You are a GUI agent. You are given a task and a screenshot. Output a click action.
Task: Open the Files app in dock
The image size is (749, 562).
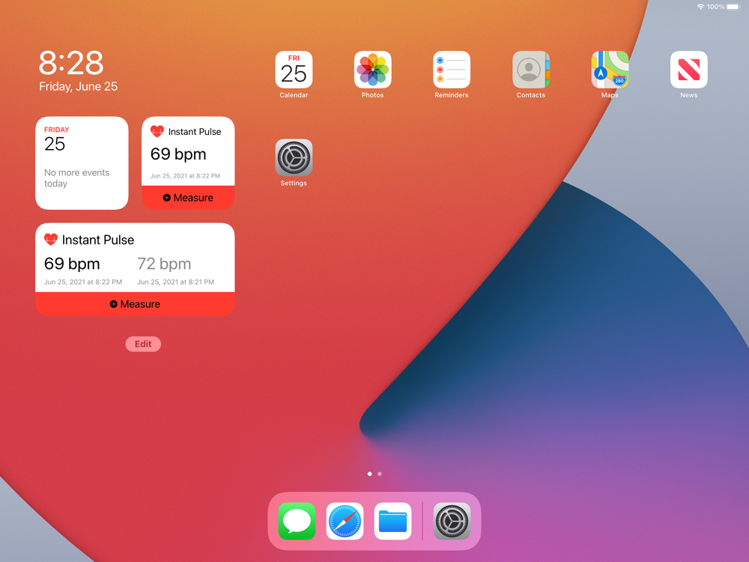click(x=392, y=521)
